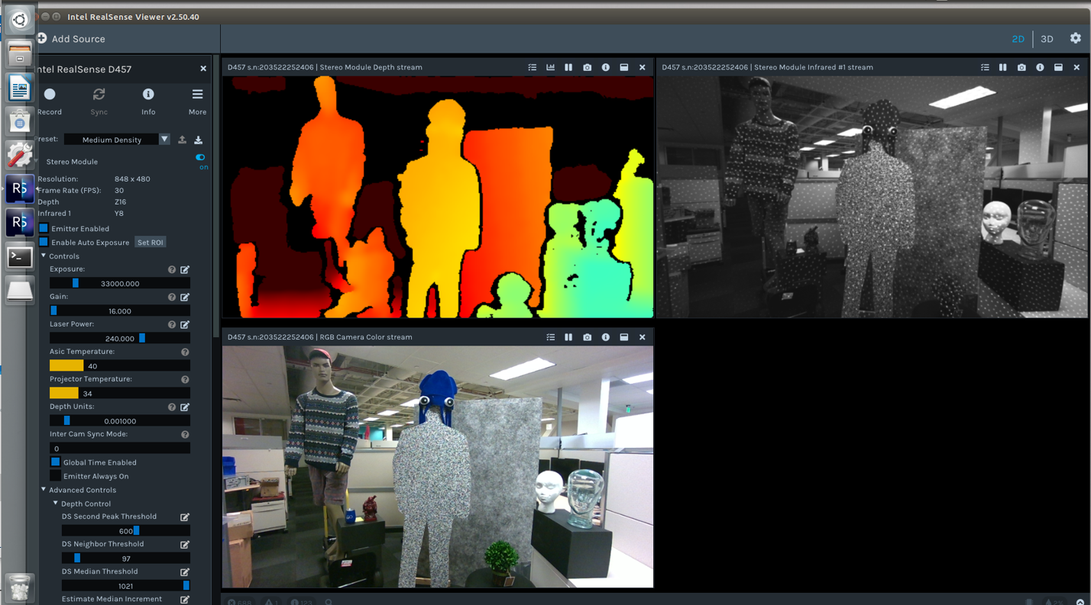
Task: Uncheck Emitter Enabled checkbox
Action: tap(44, 229)
